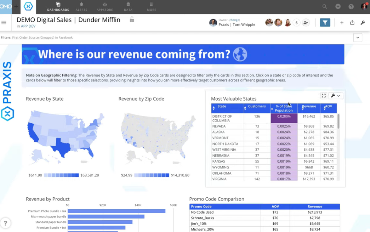
Task: Click the Revenue by Zip Code map
Action: coord(158,138)
